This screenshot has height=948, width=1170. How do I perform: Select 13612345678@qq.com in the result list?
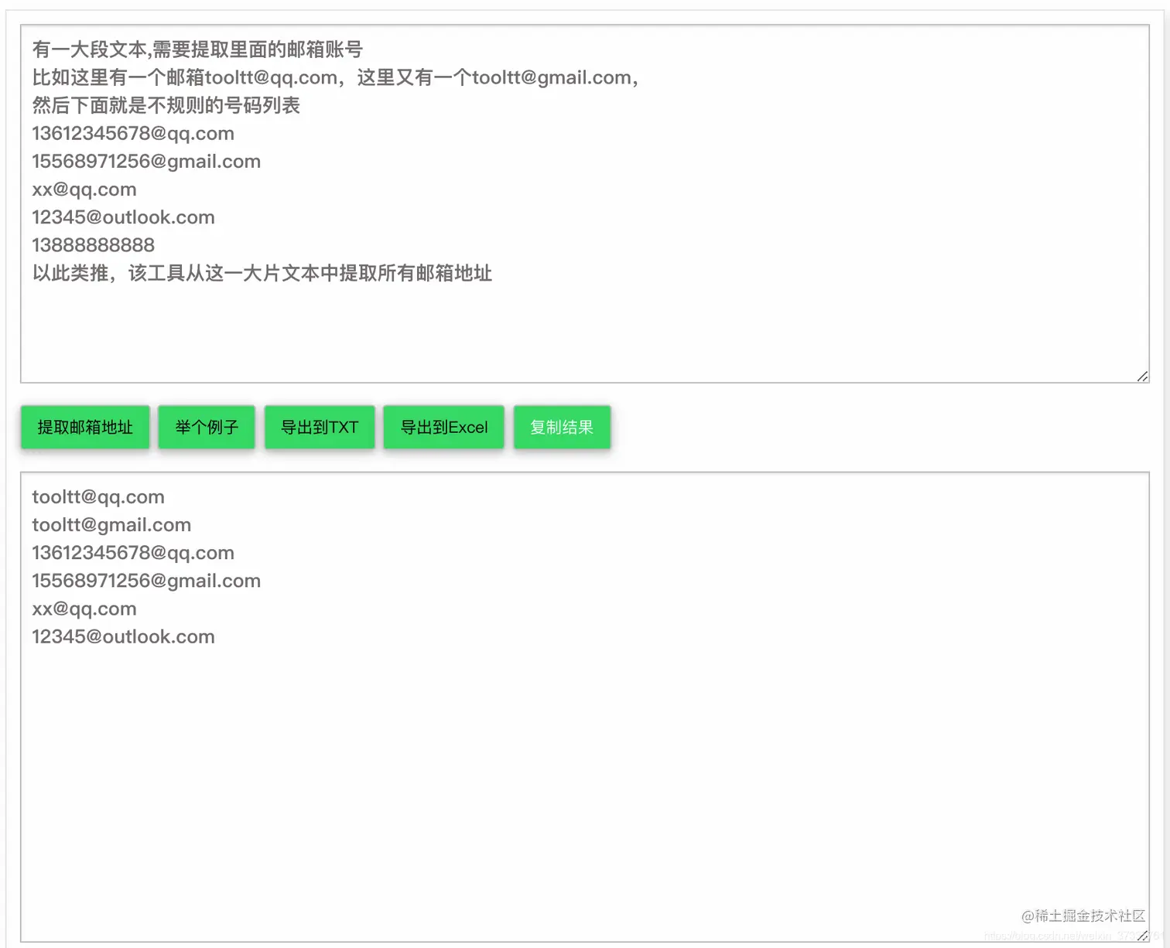pos(132,552)
